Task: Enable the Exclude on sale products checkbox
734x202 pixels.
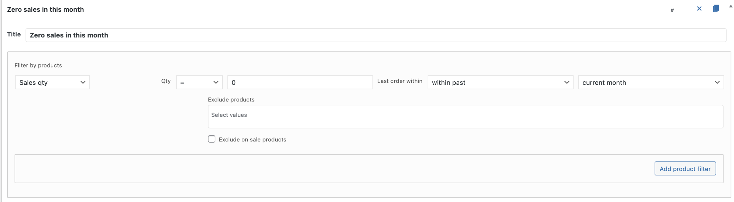Action: 212,139
